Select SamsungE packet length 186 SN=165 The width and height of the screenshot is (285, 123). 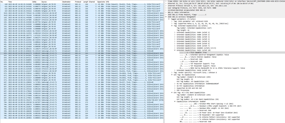(x=82, y=100)
